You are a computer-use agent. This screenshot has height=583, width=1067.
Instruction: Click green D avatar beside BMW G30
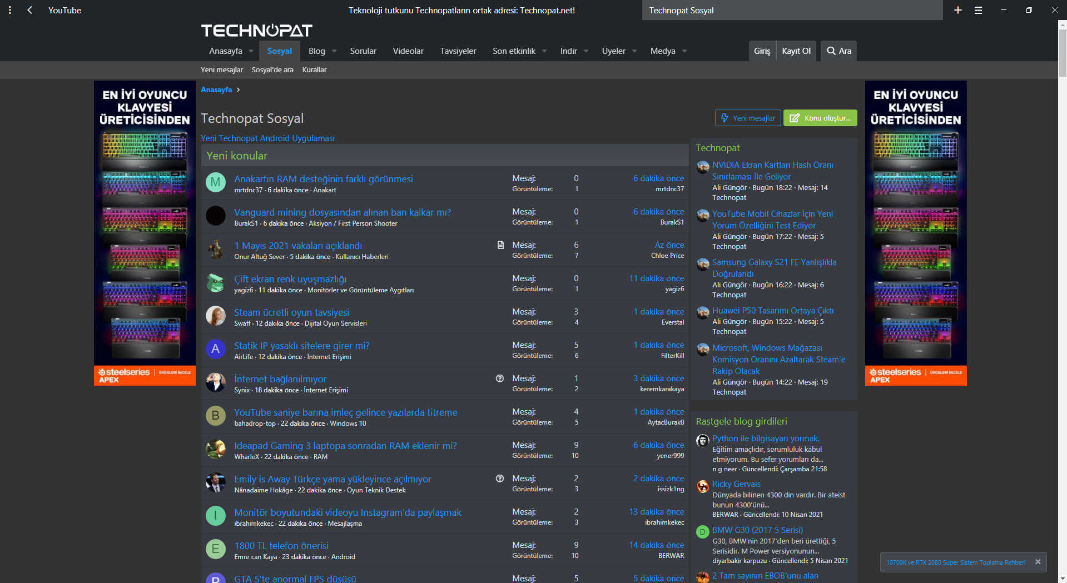click(703, 532)
